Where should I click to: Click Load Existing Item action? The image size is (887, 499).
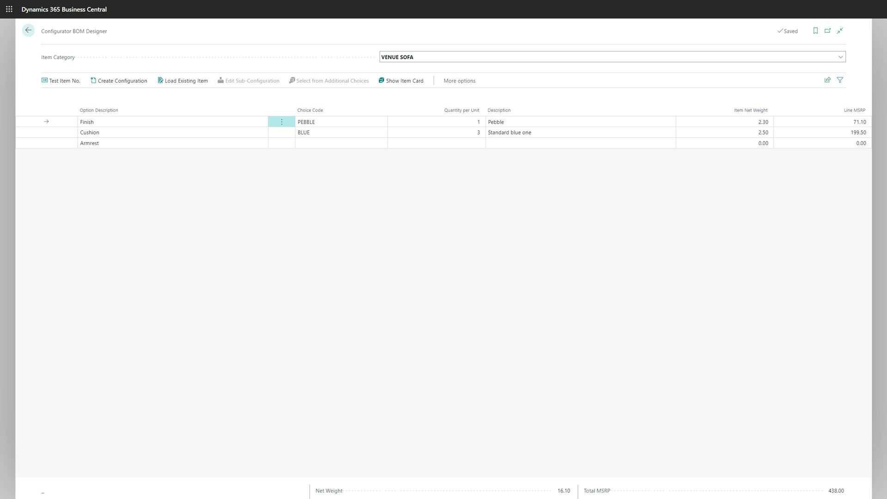[183, 80]
